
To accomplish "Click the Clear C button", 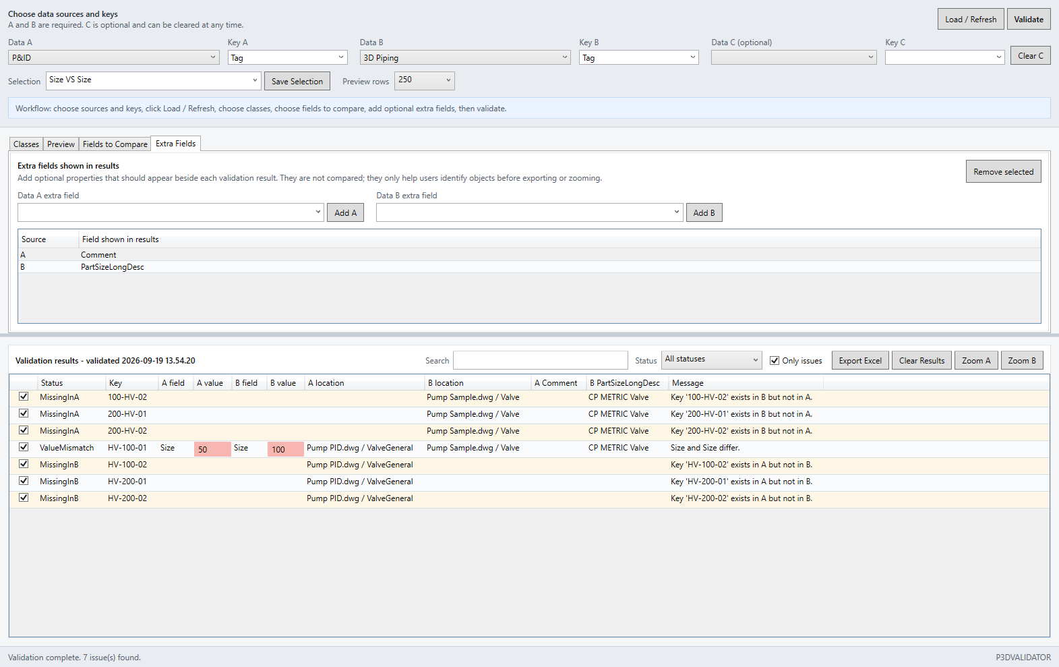I will click(1031, 55).
